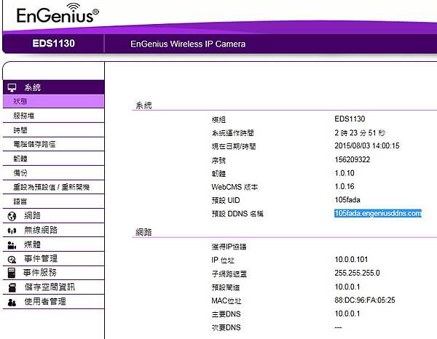Click the 網路 section heading in content
437x339 pixels.
pos(143,232)
